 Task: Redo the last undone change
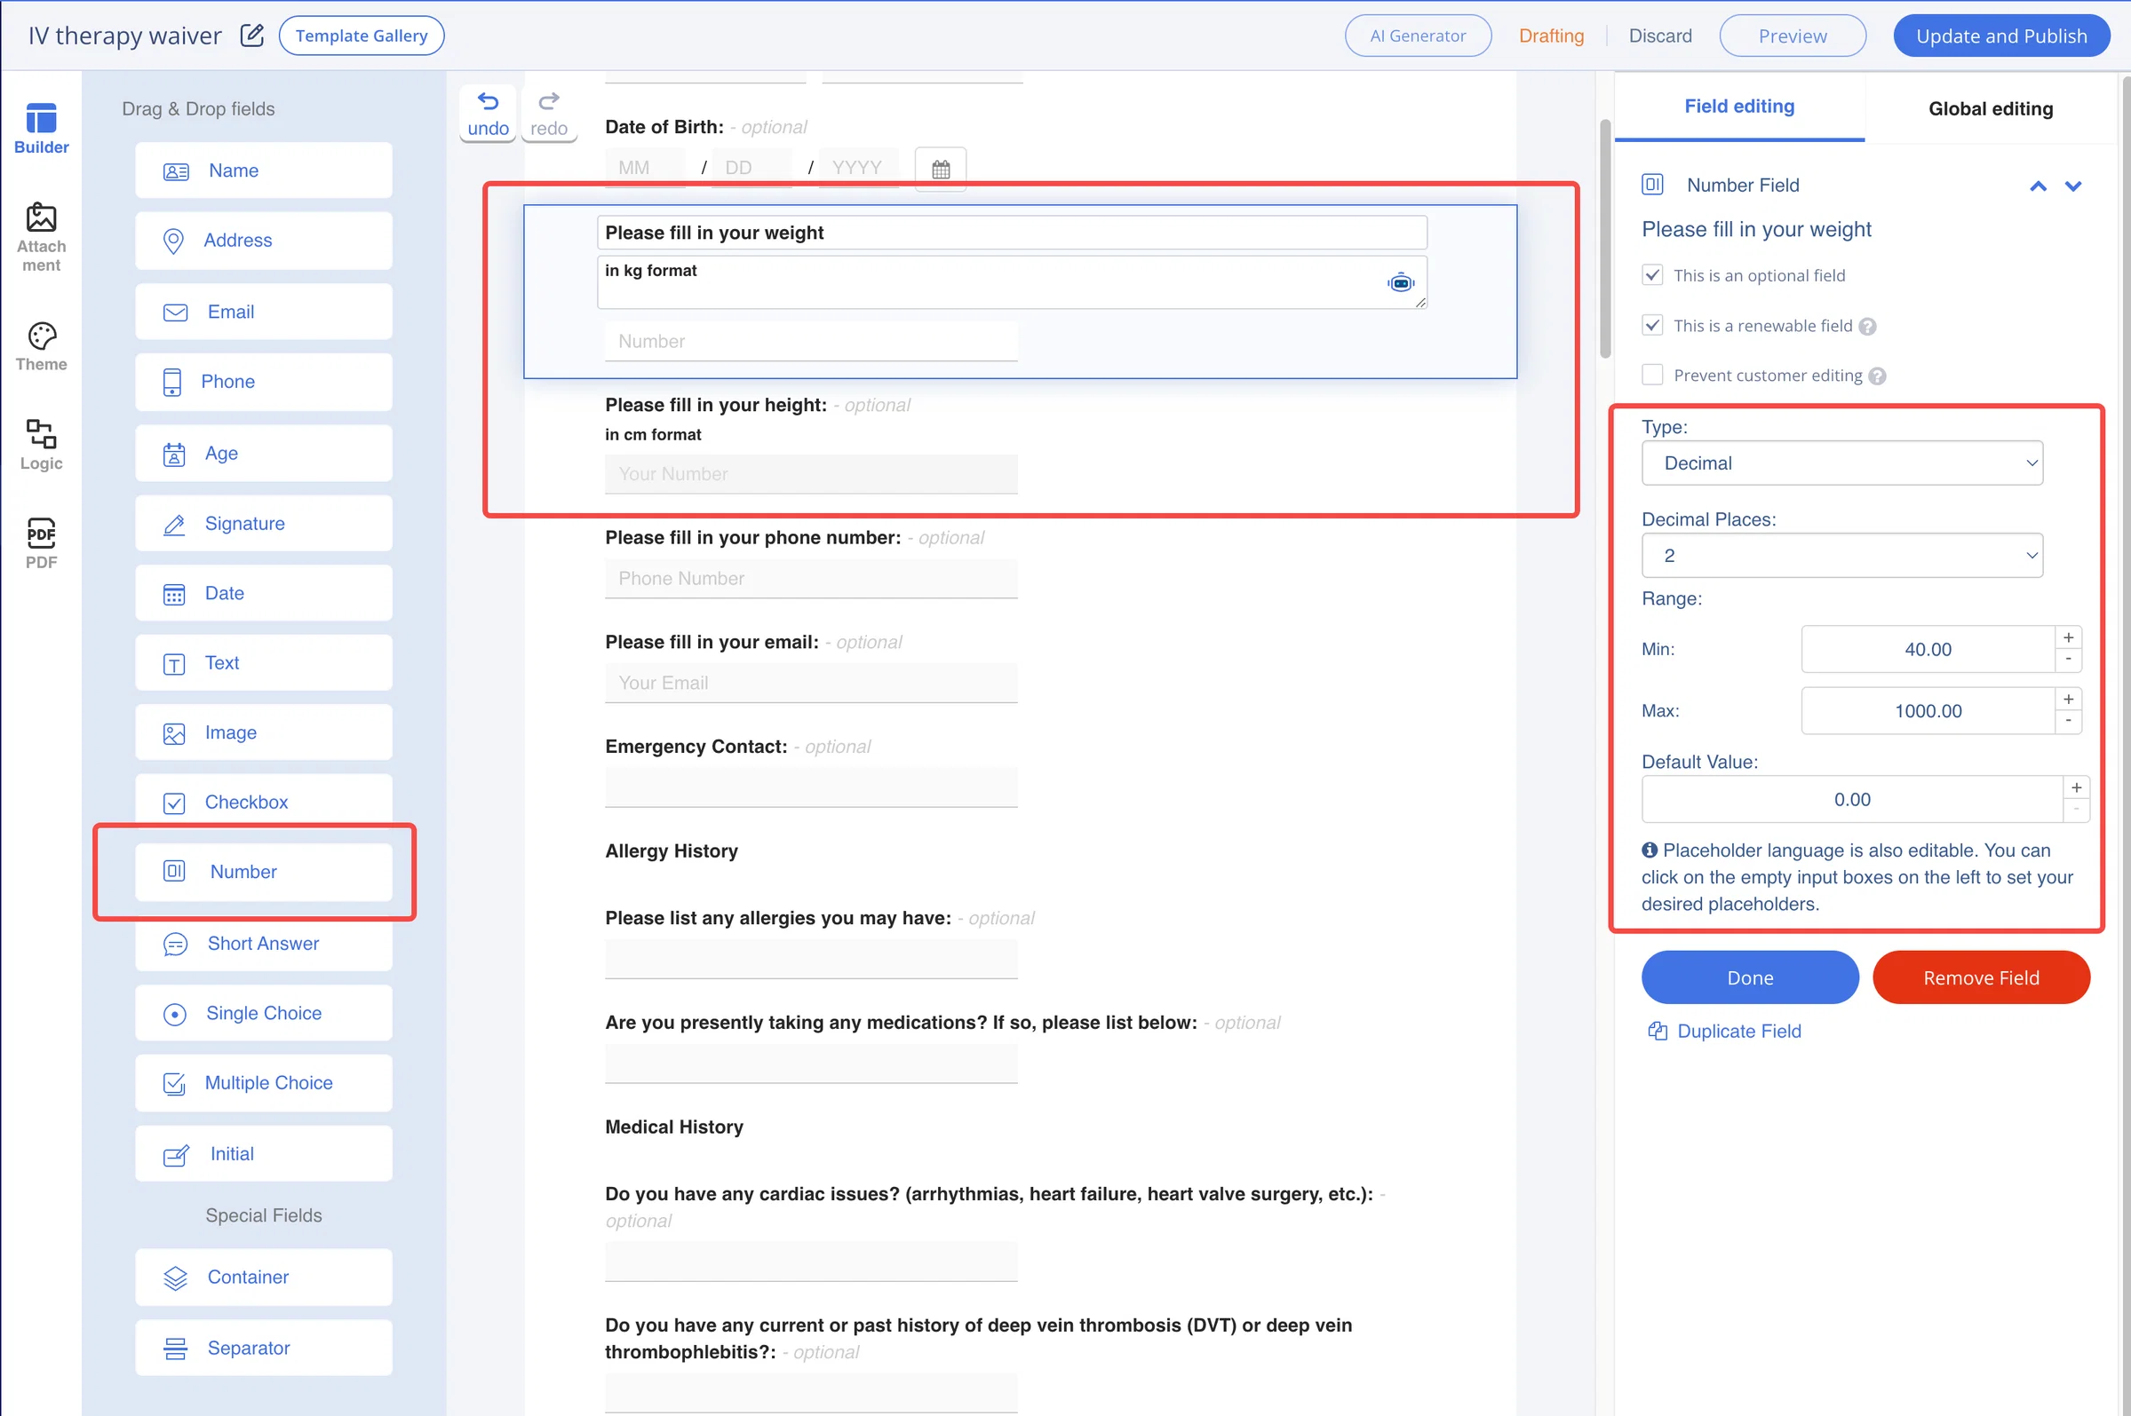(549, 114)
